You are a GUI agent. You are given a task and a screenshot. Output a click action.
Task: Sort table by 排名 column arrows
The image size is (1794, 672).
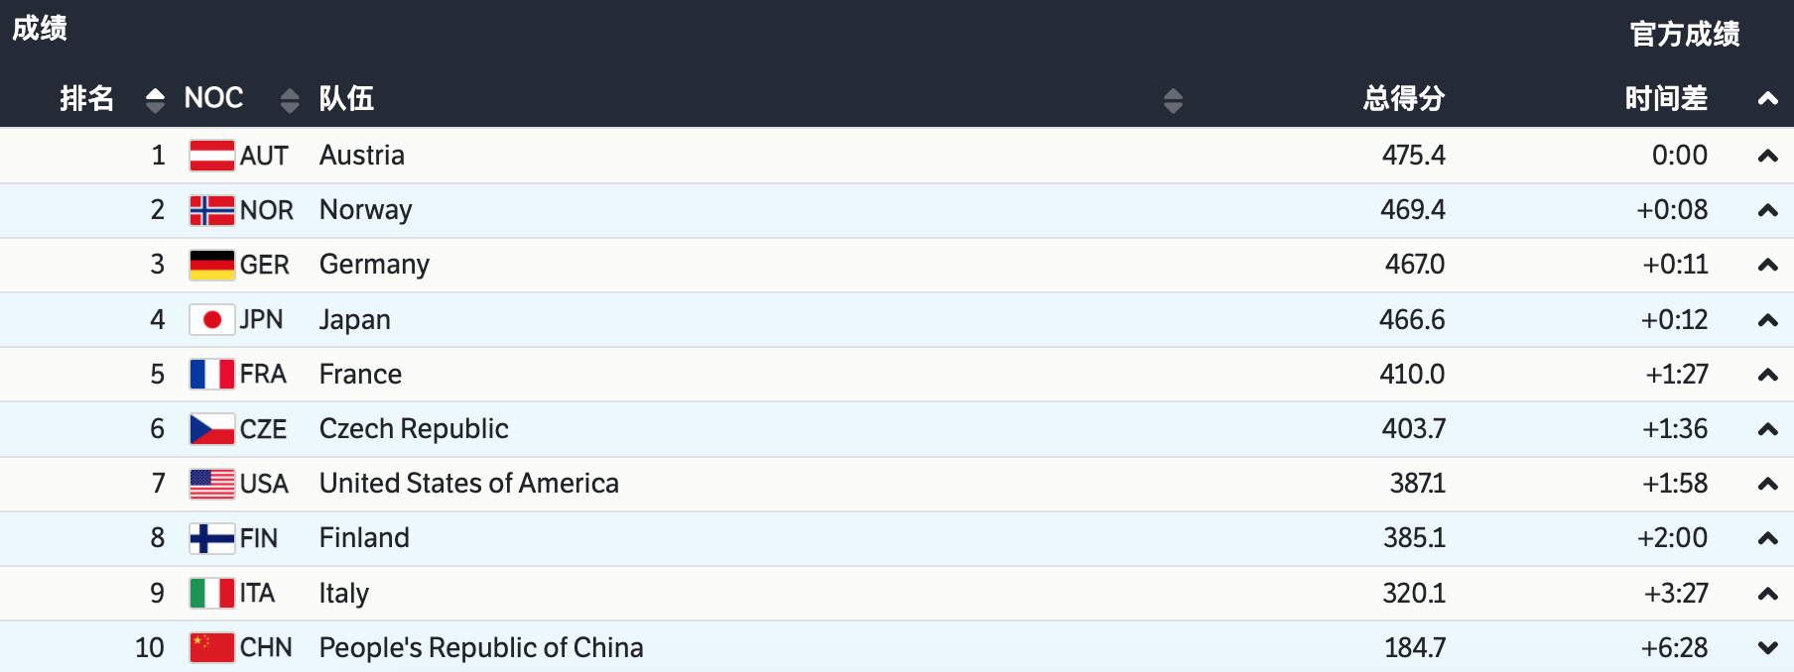click(x=155, y=99)
